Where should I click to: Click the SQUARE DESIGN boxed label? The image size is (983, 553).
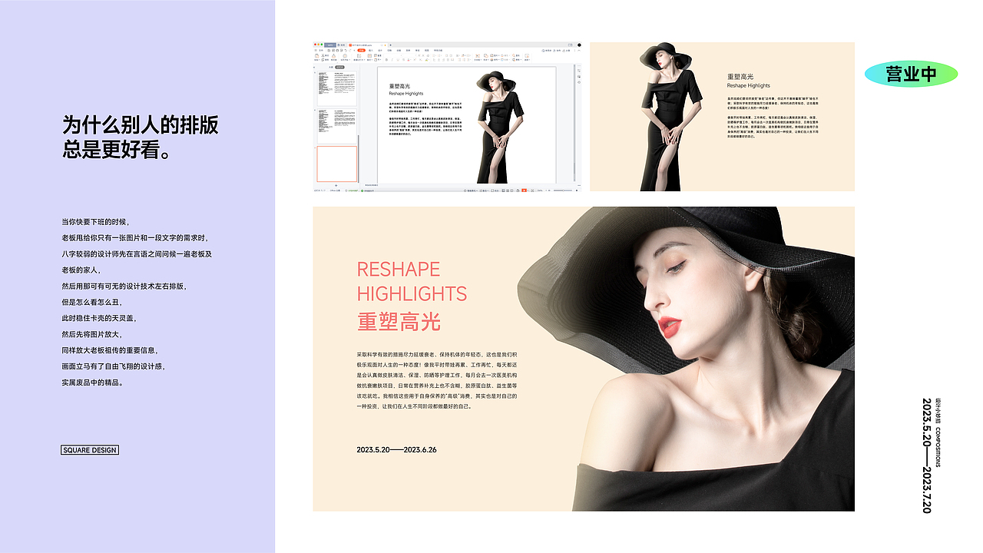(x=90, y=450)
